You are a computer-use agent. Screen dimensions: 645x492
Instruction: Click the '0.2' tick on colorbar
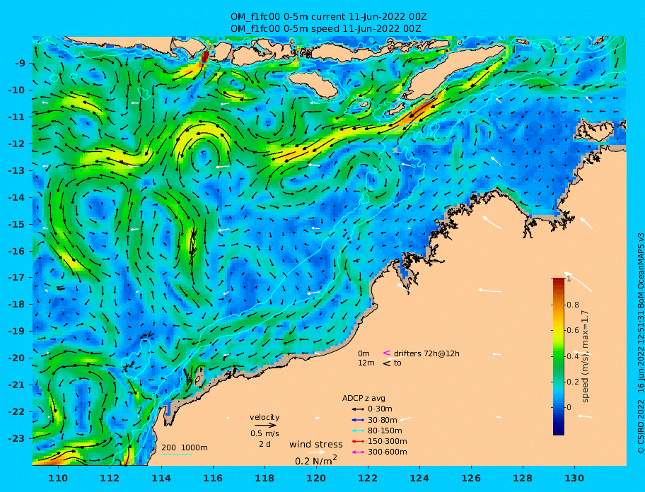point(573,382)
